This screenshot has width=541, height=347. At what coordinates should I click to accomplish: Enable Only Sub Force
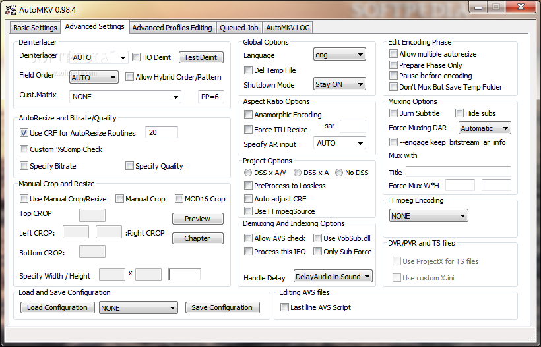(317, 252)
